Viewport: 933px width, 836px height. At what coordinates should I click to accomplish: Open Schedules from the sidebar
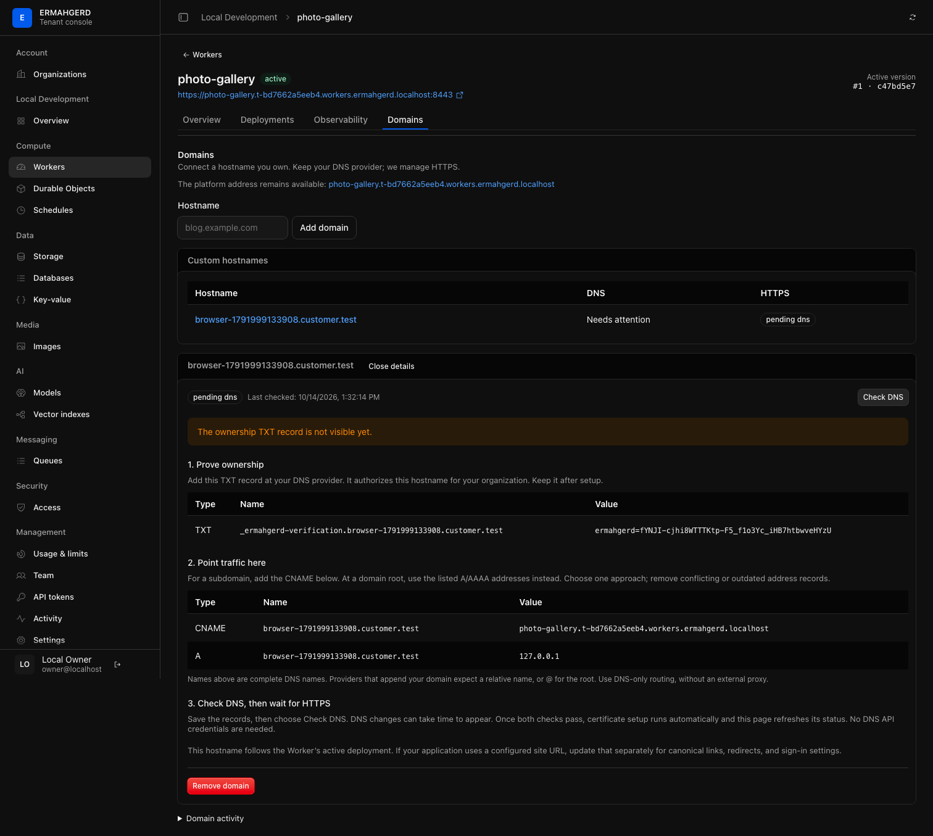80,210
